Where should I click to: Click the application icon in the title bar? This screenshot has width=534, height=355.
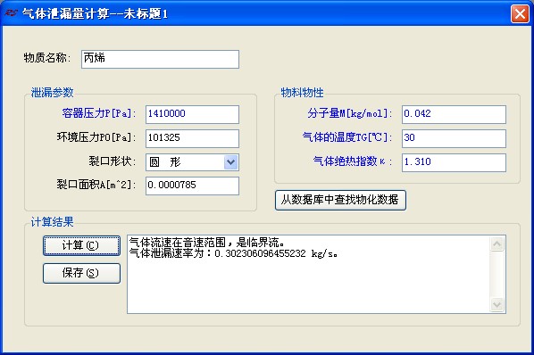pos(12,13)
